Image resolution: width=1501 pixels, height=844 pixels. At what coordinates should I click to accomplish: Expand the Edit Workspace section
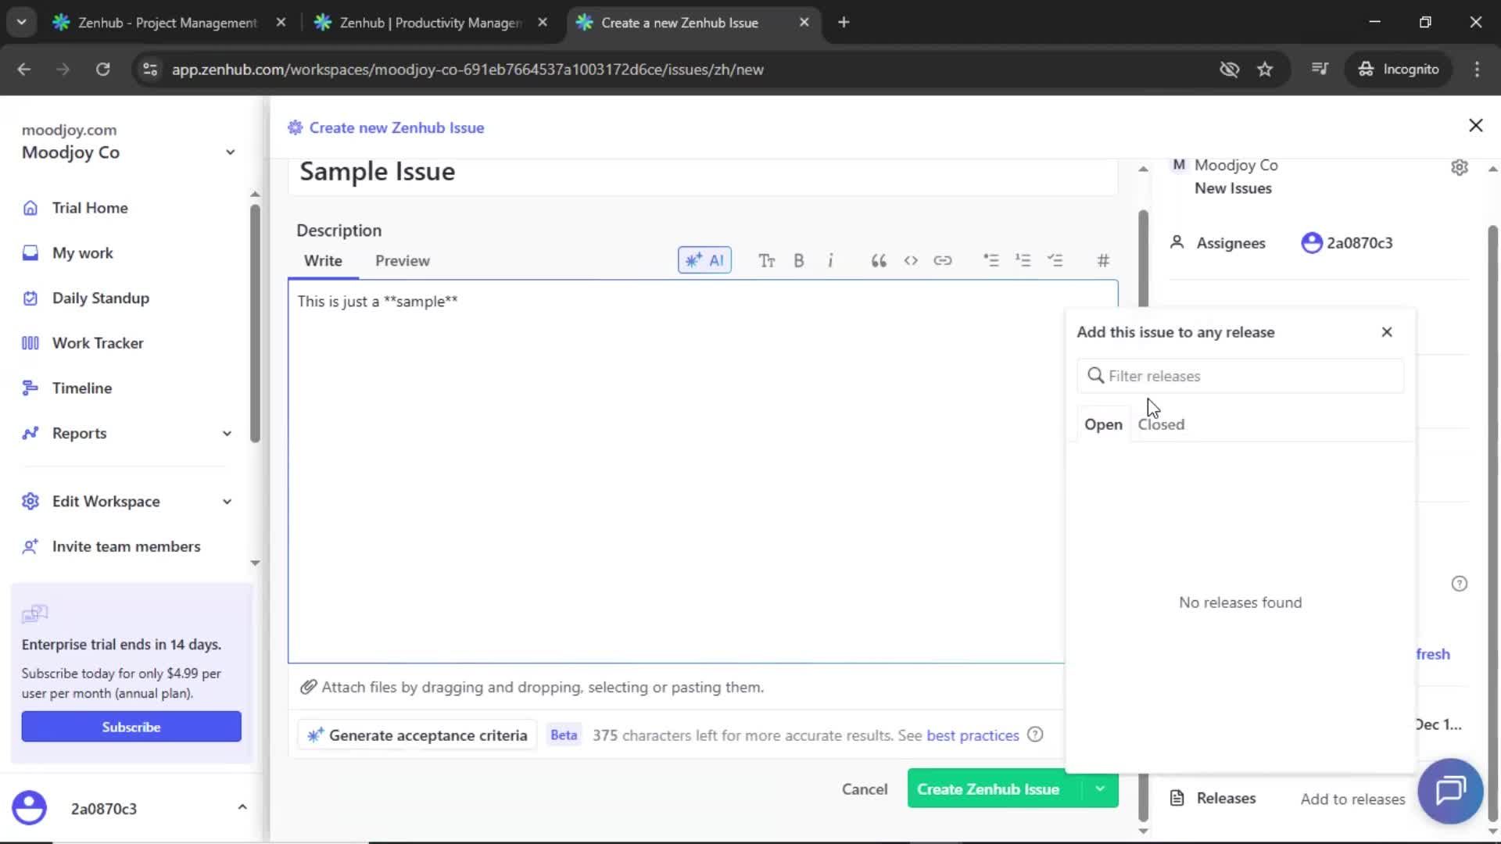coord(226,501)
